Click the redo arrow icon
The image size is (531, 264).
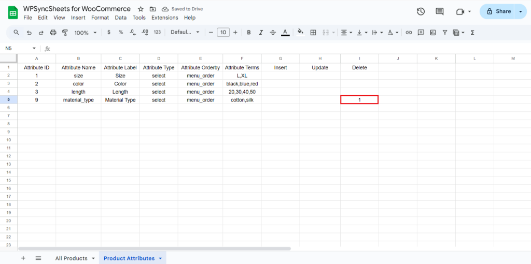click(41, 33)
